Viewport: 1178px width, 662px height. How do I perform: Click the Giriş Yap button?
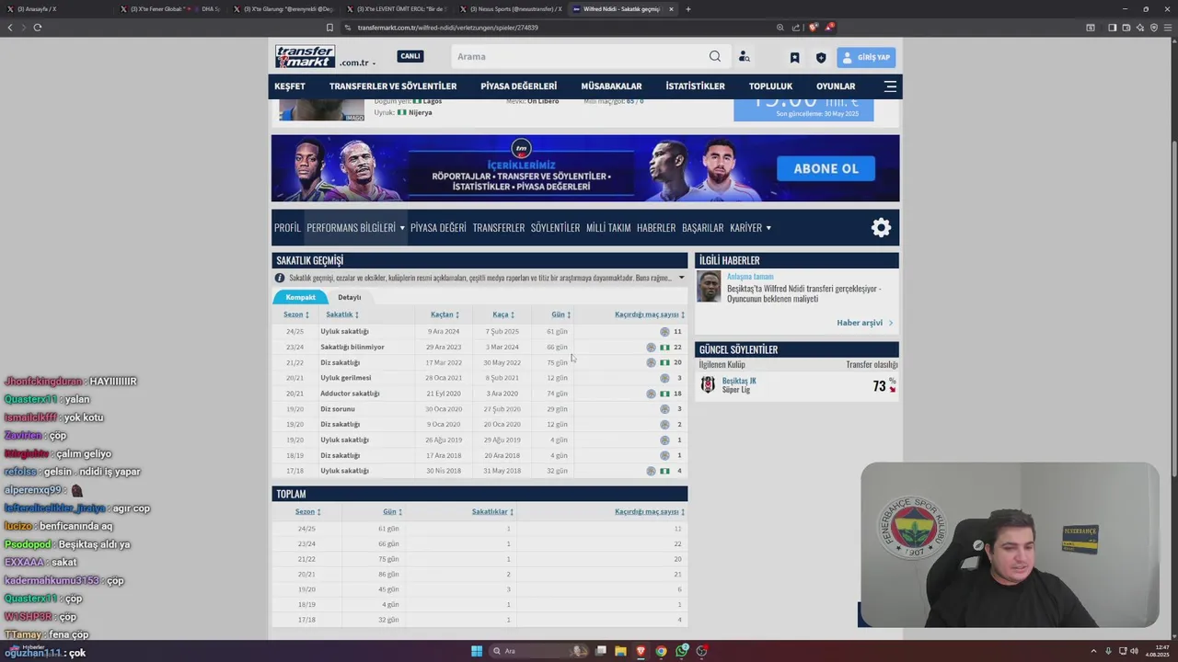pyautogui.click(x=866, y=57)
